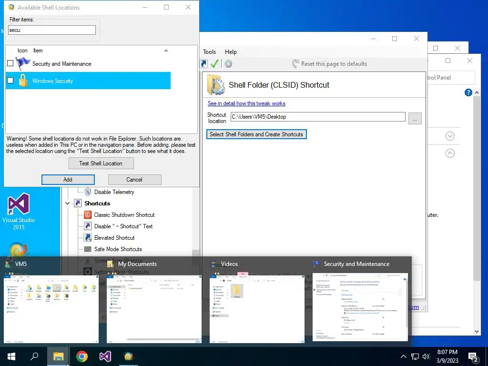488x366 pixels.
Task: Click the Classic Shutdown Shortcut red icon
Action: (88, 215)
